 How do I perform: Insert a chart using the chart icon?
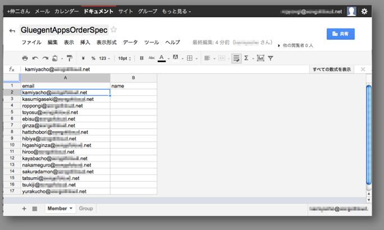coord(260,58)
